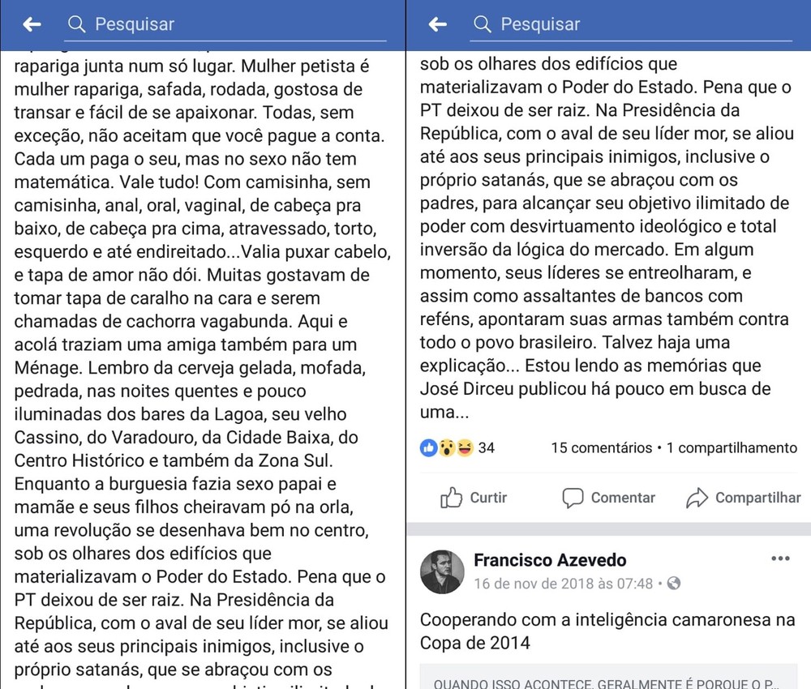The image size is (811, 689).
Task: View the 1 compartilhamento link
Action: [732, 447]
